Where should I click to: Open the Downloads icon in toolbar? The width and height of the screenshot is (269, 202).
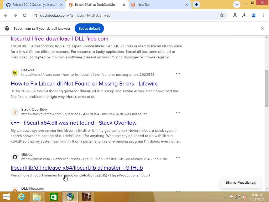(x=244, y=15)
